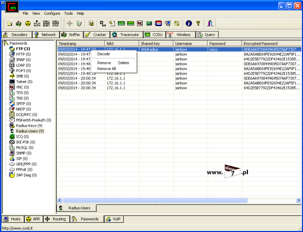Screen dimensions: 303x232
Task: Choose Remove in the context menu
Action: [x=104, y=63]
